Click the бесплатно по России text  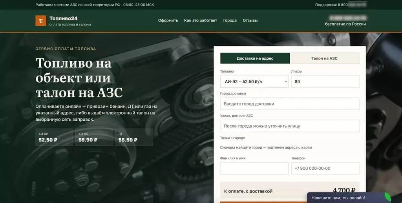pyautogui.click(x=345, y=24)
